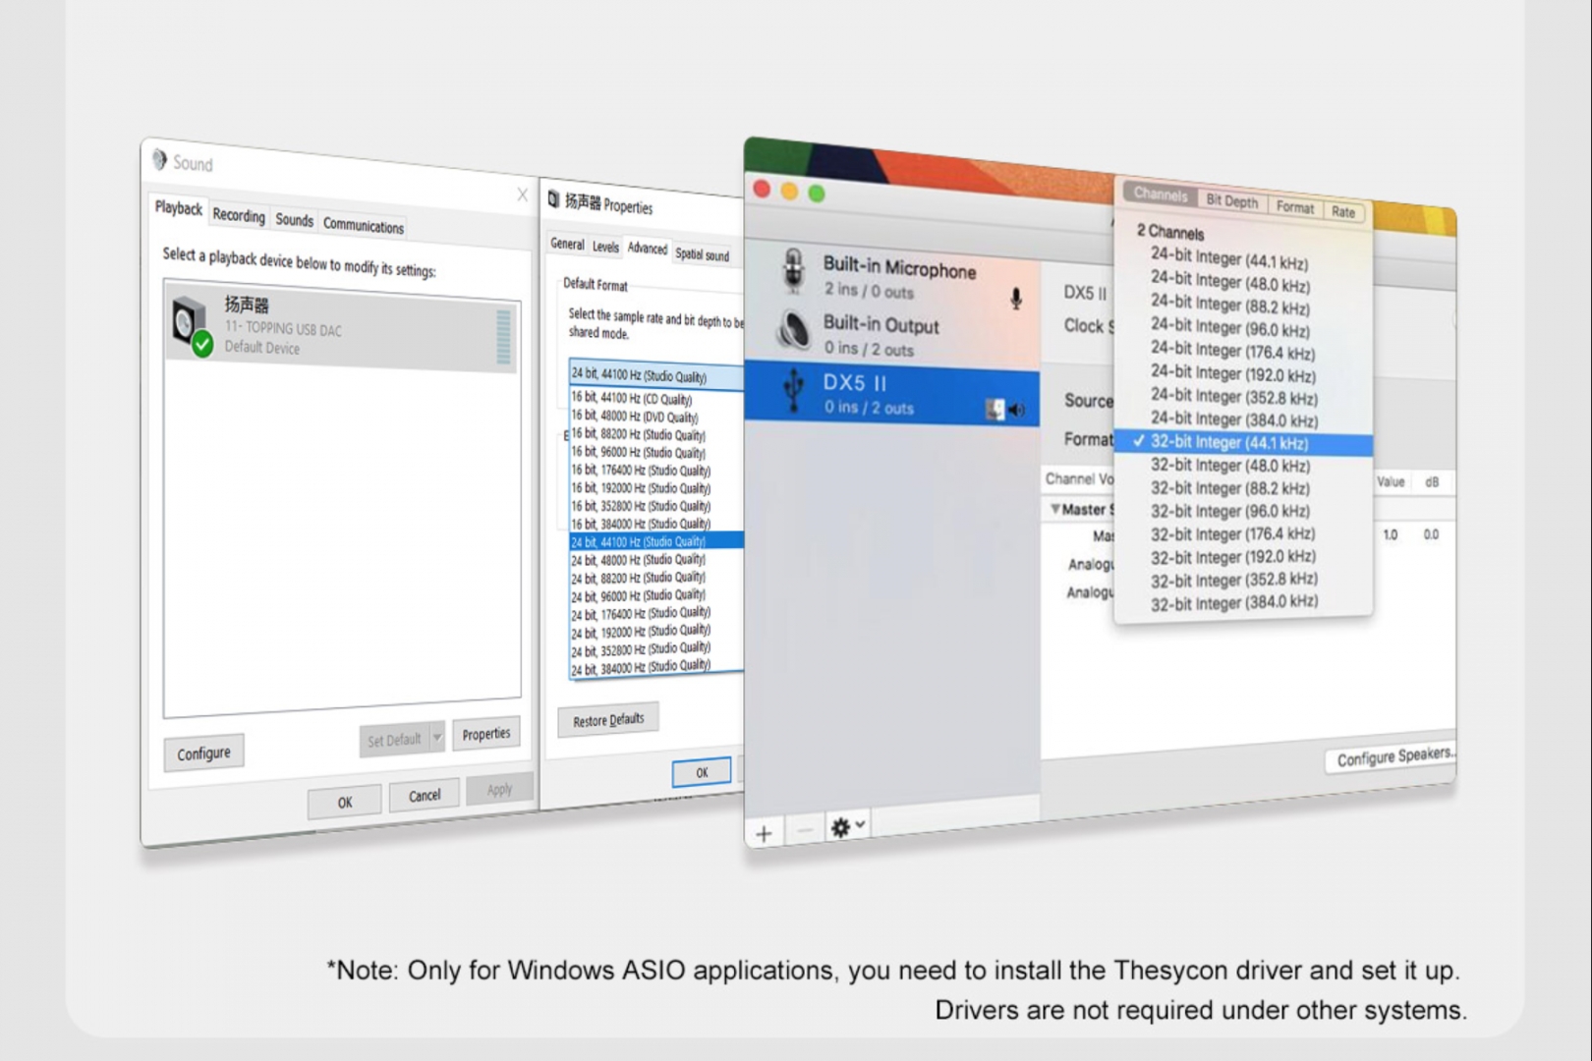Collapse the Master Stream disclosure triangle
The image size is (1592, 1061).
[x=1054, y=509]
